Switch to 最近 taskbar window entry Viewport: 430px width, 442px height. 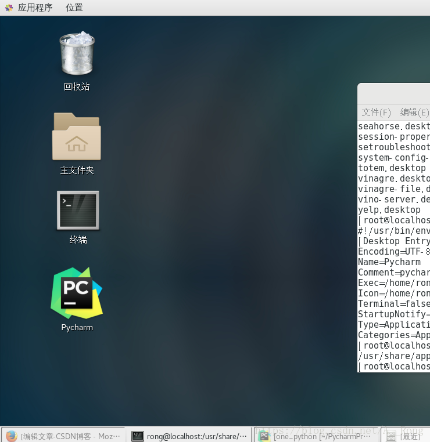coord(406,436)
